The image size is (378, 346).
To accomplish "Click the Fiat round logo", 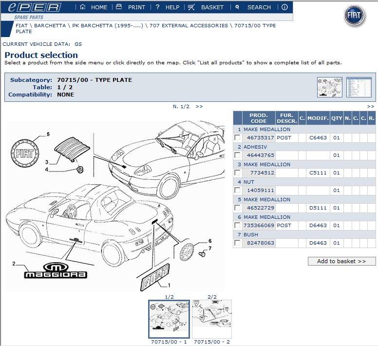I will click(354, 16).
